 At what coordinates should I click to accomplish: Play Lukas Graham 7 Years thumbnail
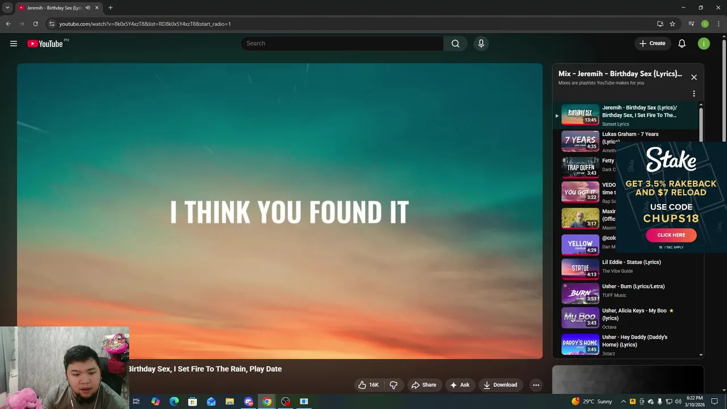580,141
